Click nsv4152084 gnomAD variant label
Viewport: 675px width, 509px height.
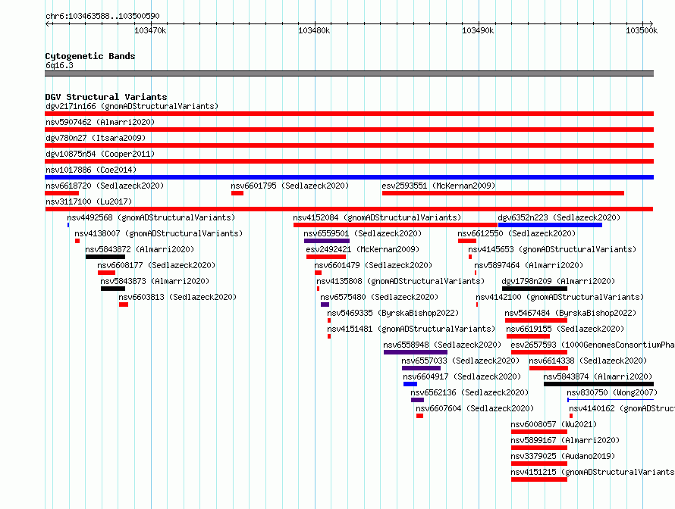point(377,217)
